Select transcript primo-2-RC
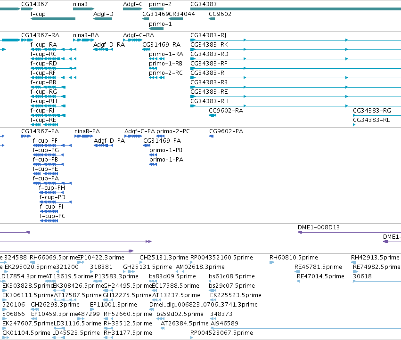The image size is (401, 340). coord(166,73)
